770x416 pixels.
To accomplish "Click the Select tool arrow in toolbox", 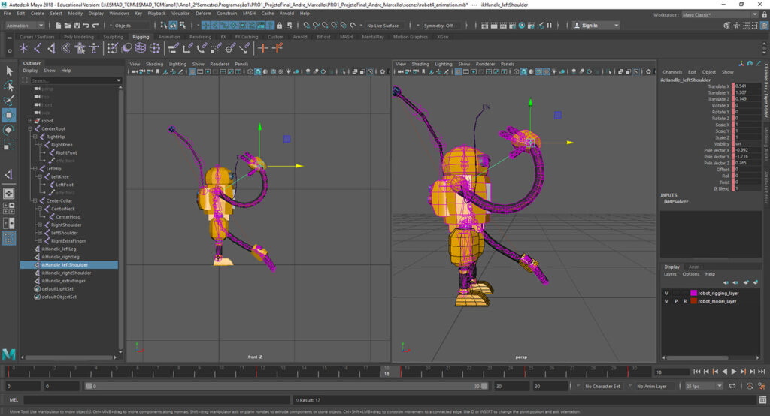I will (9, 71).
